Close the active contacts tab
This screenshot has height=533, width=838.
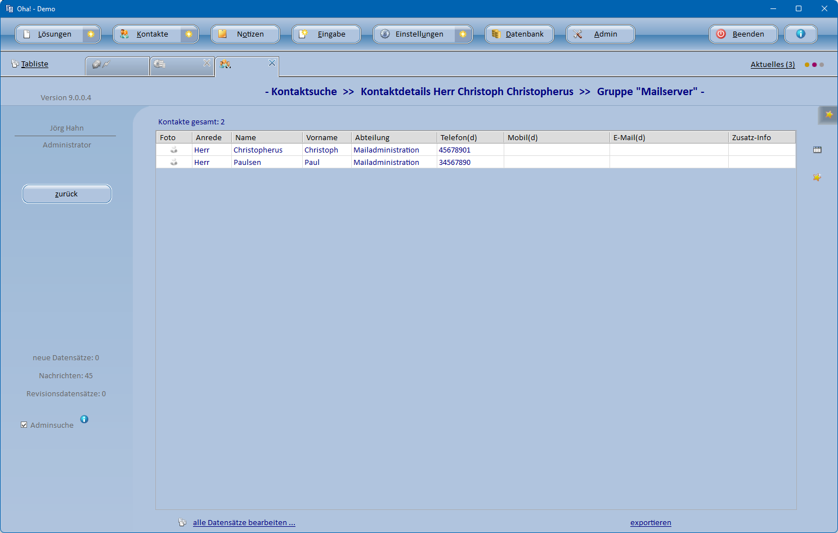pos(272,63)
